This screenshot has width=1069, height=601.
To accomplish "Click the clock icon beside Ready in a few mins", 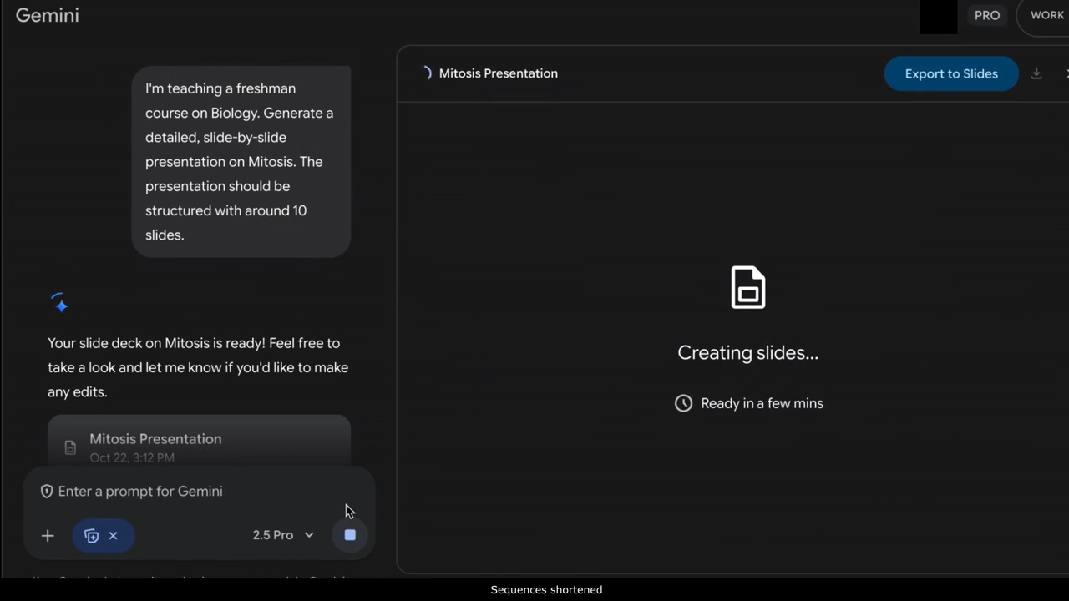I will pyautogui.click(x=683, y=403).
